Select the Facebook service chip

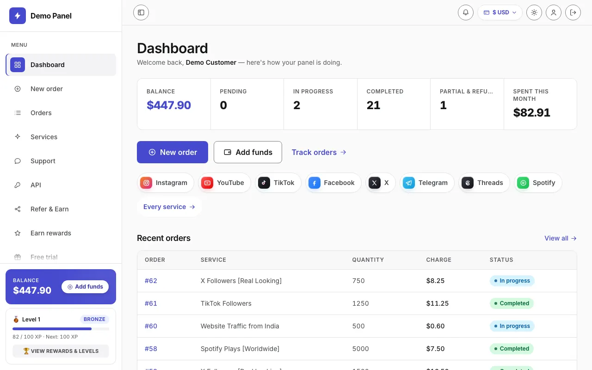[x=333, y=183]
